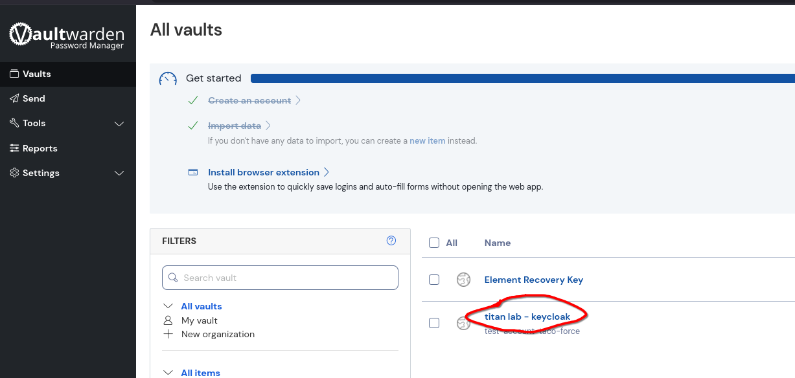This screenshot has width=795, height=378.
Task: Expand the Tools sidebar menu chevron
Action: click(x=119, y=124)
